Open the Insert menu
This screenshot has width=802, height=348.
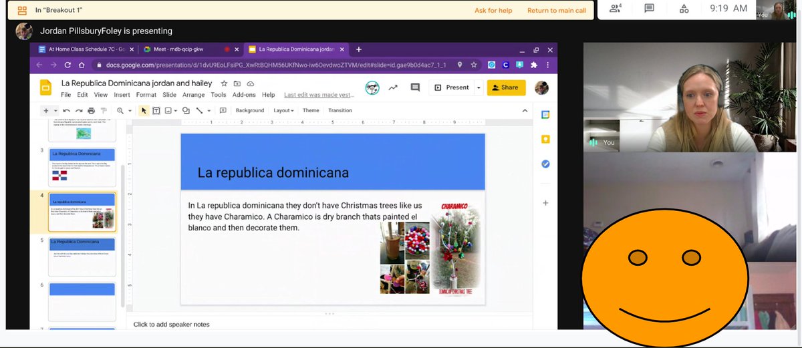tap(122, 95)
